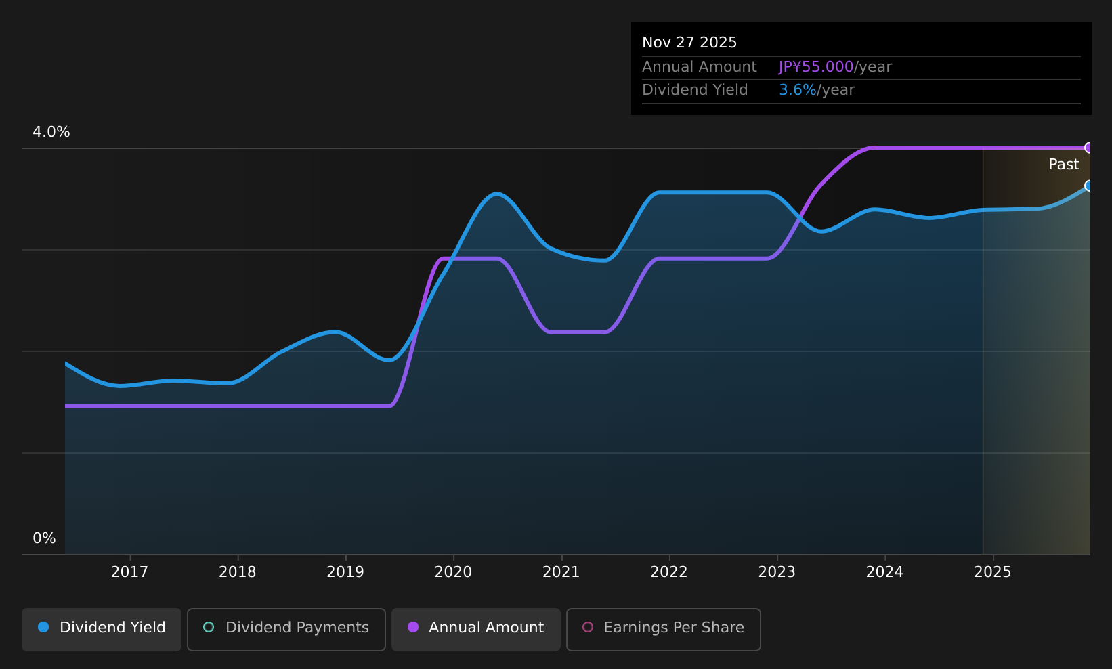Viewport: 1112px width, 669px height.
Task: Click the 2022 x-axis label
Action: click(x=669, y=572)
